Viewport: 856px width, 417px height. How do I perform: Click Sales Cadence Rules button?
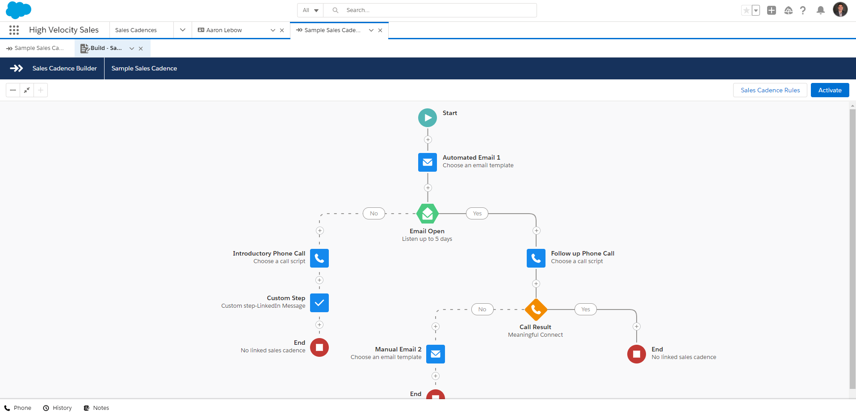(770, 90)
